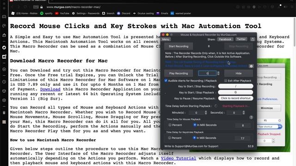Click the browser back arrow
This screenshot has height=166, width=296.
click(x=12, y=7)
